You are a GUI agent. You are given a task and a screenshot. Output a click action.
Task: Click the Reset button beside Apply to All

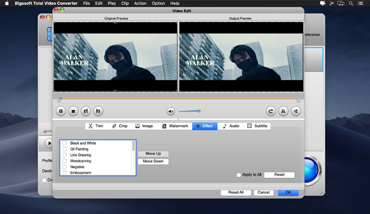tap(279, 175)
